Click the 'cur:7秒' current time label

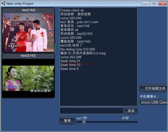click(x=82, y=118)
